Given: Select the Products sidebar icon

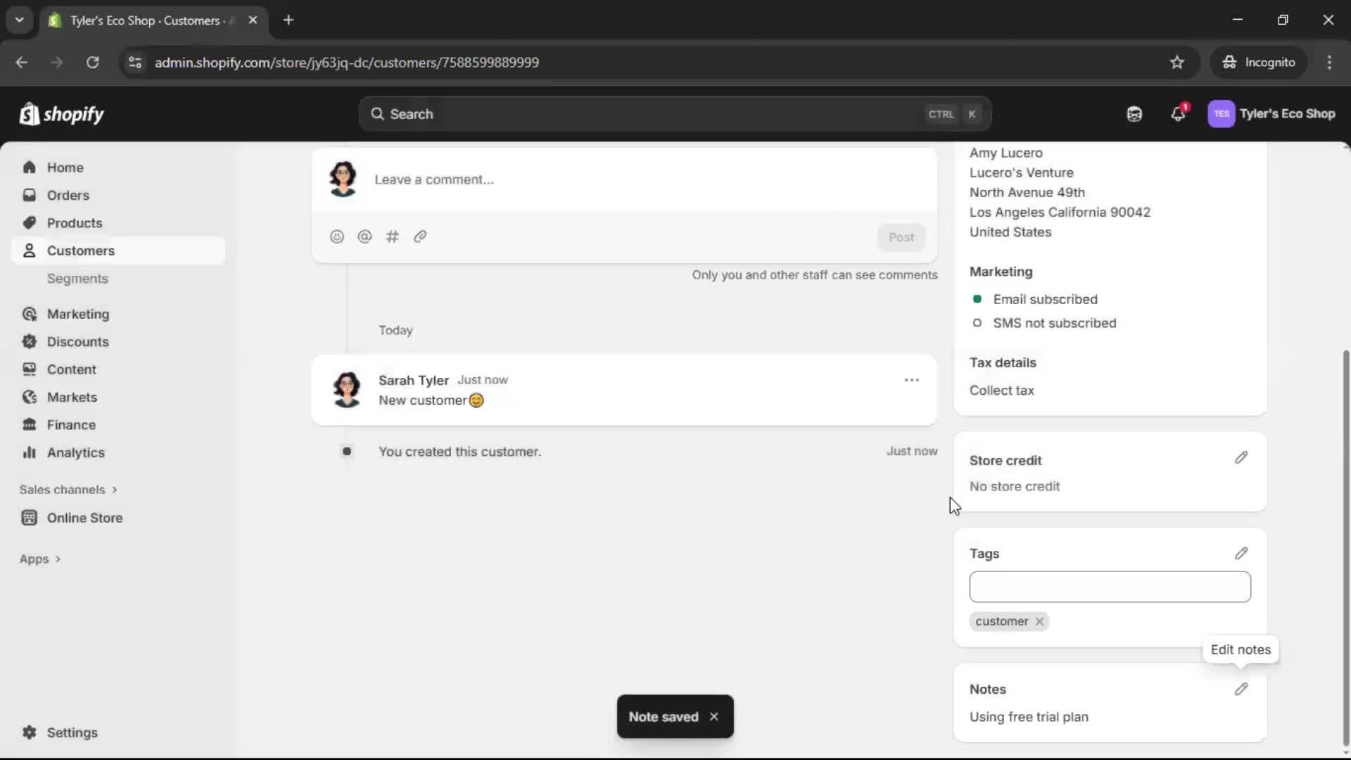Looking at the screenshot, I should pos(29,222).
